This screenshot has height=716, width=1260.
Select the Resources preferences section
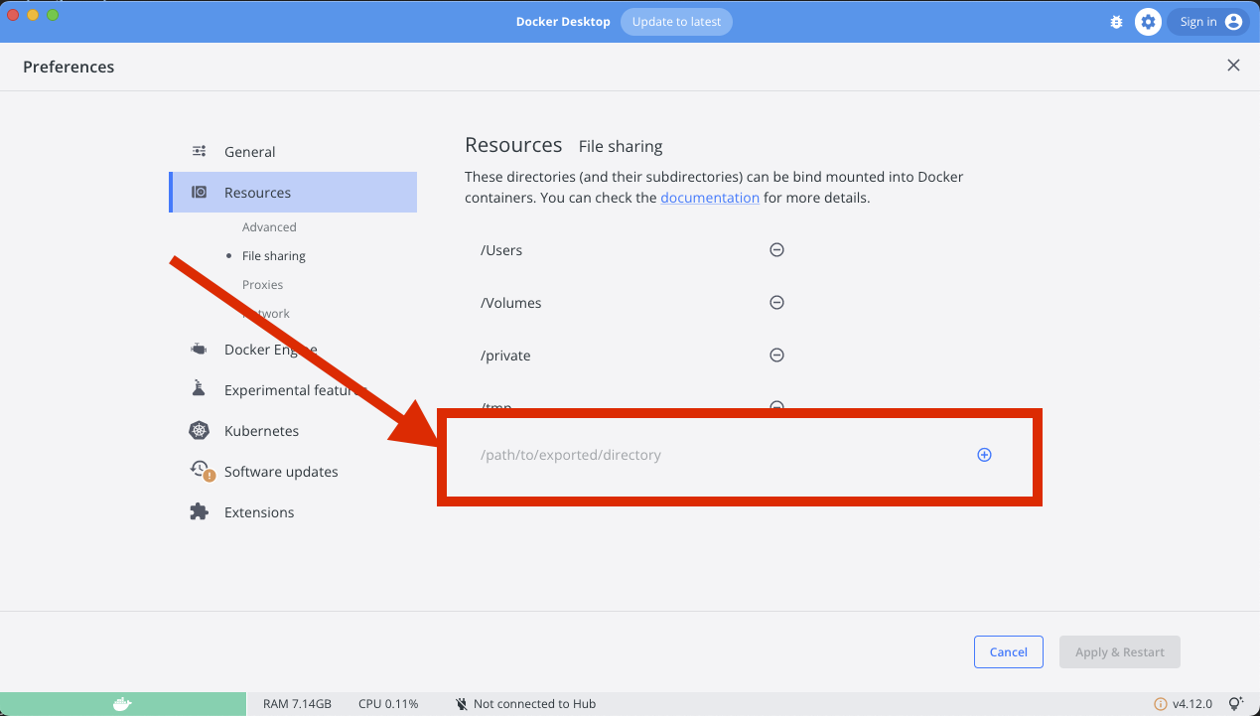pyautogui.click(x=293, y=193)
